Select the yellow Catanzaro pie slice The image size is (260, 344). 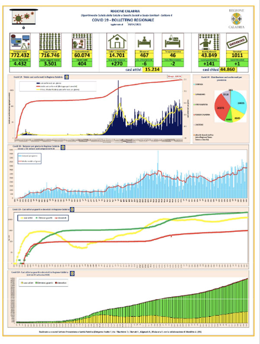[x=237, y=116]
